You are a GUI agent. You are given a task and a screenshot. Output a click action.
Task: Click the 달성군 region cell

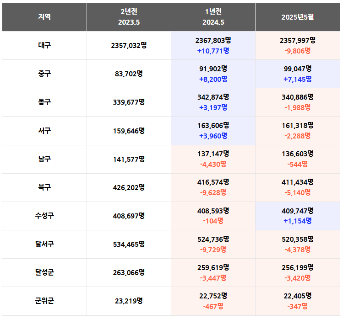point(44,273)
